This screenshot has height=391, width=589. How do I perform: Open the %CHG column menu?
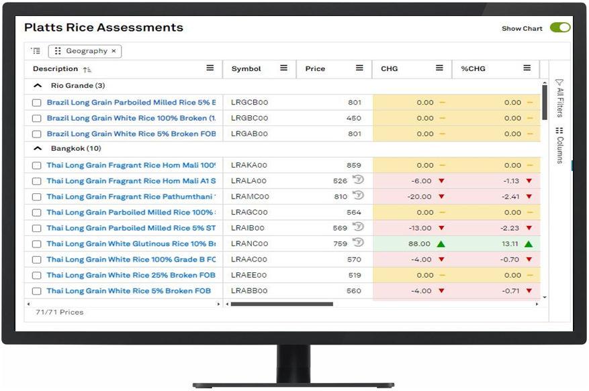pos(527,68)
